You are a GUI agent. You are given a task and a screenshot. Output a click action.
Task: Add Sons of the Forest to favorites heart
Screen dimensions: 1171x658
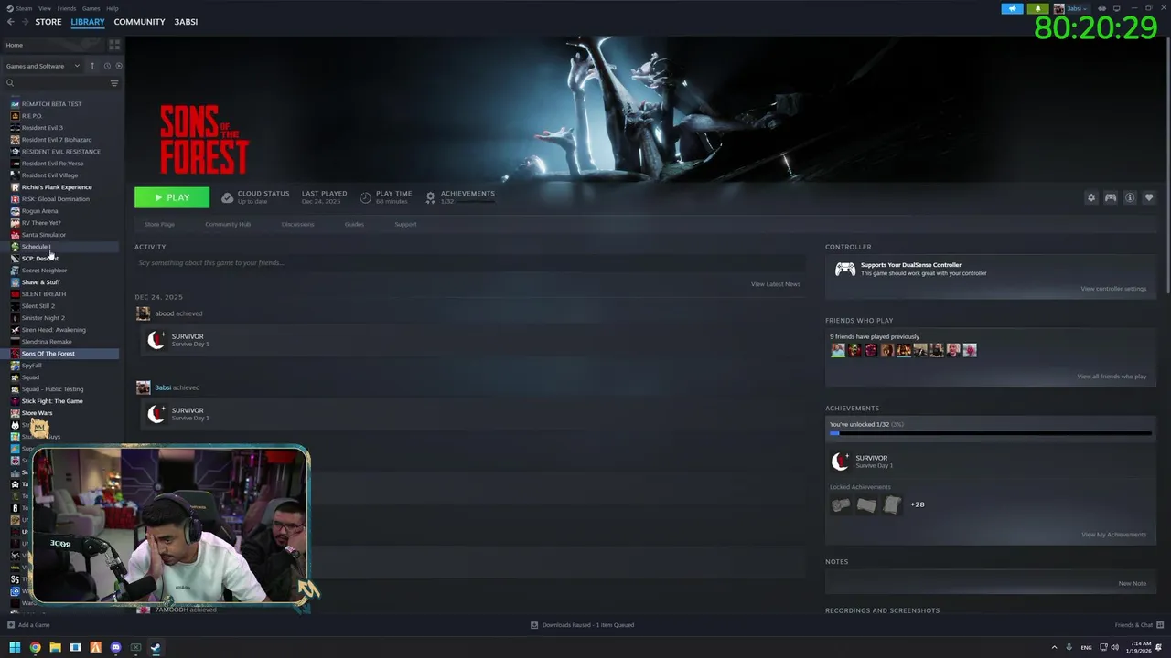coord(1149,197)
